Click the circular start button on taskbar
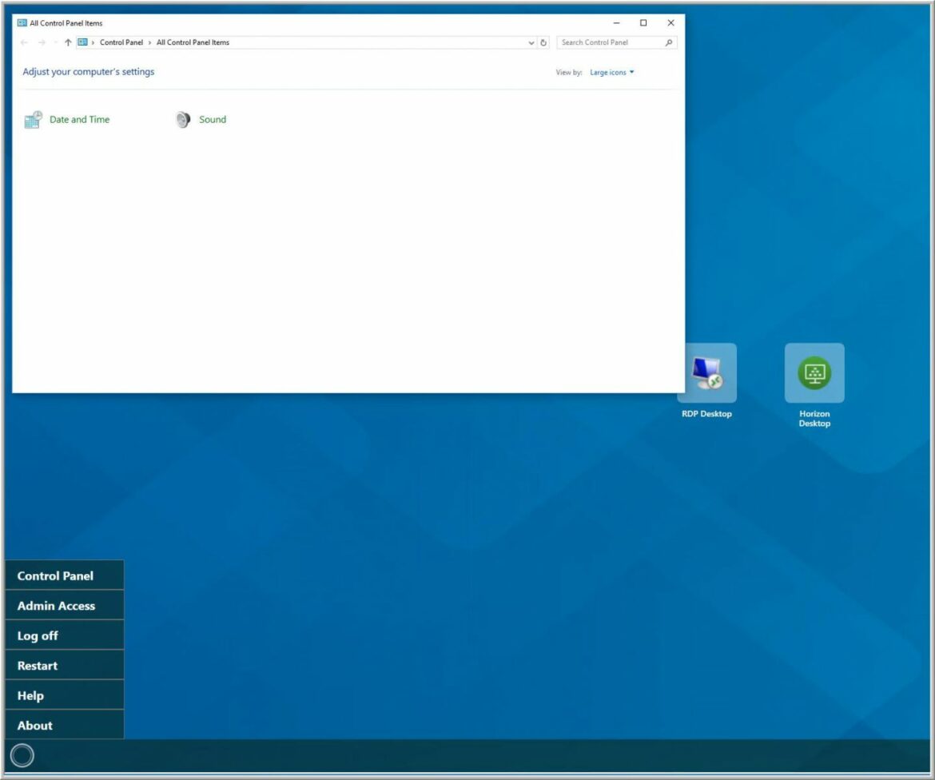Image resolution: width=935 pixels, height=780 pixels. [x=22, y=755]
